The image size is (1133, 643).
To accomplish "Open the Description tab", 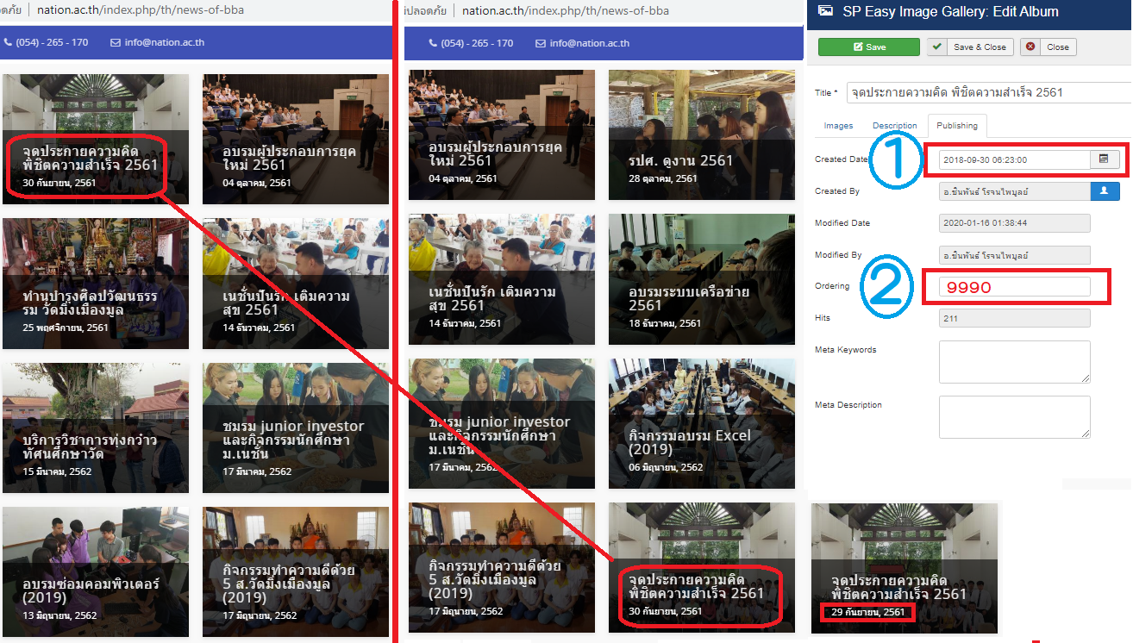I will [894, 126].
